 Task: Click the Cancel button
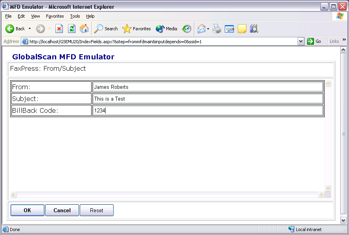tap(62, 210)
